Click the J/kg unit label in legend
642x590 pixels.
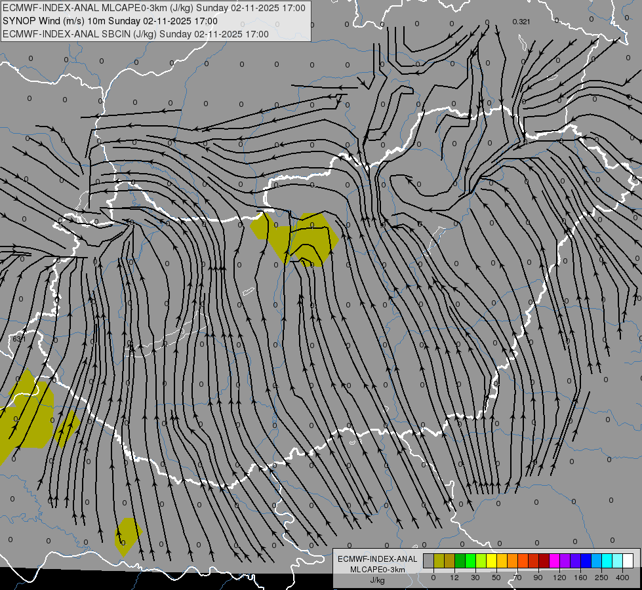coord(378,580)
